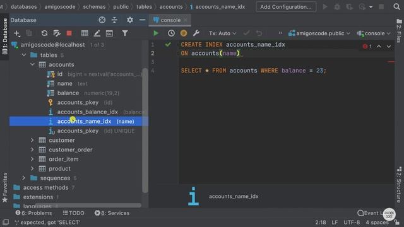Open the Tx: Auto transaction mode dropdown
Image resolution: width=404 pixels, height=227 pixels.
coord(222,33)
